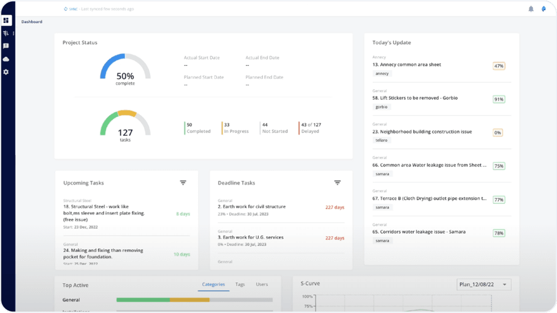Click the SYNC refresh icon
Image resolution: width=557 pixels, height=313 pixels.
pos(65,9)
